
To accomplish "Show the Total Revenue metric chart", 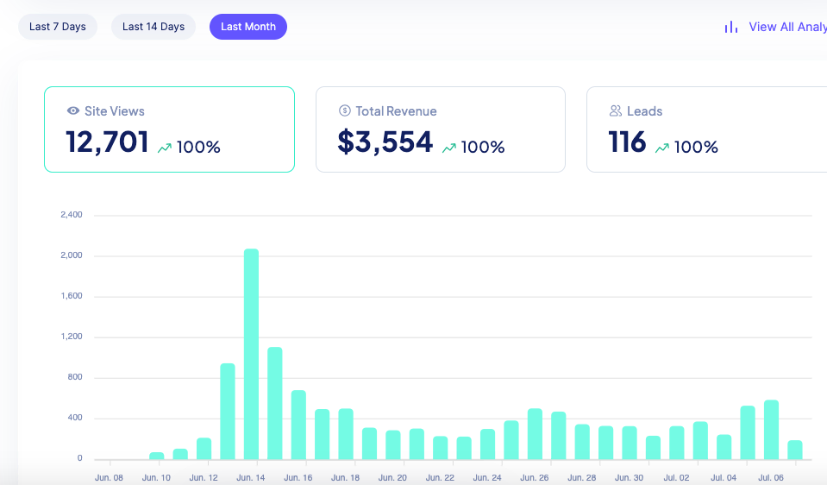I will (x=440, y=129).
